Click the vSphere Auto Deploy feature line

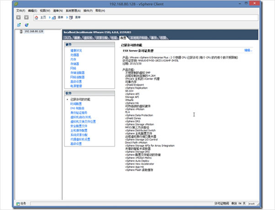[x=137, y=161]
